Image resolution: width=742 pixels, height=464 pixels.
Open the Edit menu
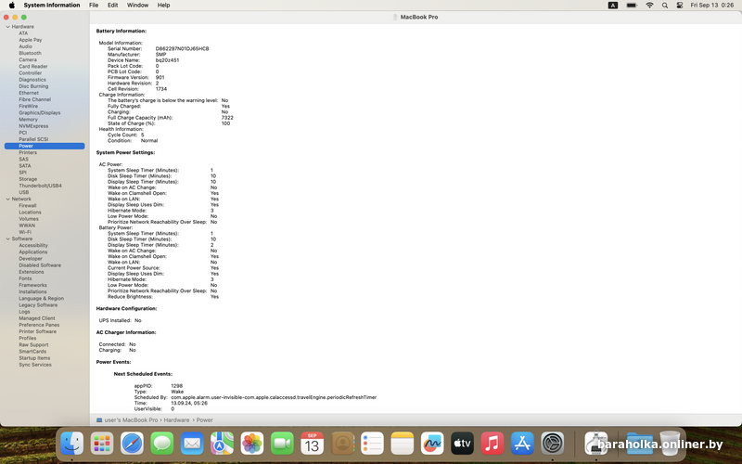[x=112, y=6]
